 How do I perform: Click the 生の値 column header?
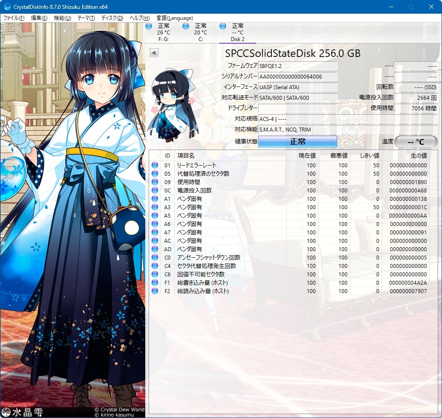[418, 156]
